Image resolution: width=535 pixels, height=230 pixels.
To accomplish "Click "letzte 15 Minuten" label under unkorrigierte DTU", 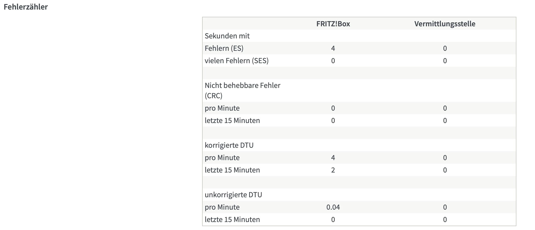I will pos(232,219).
